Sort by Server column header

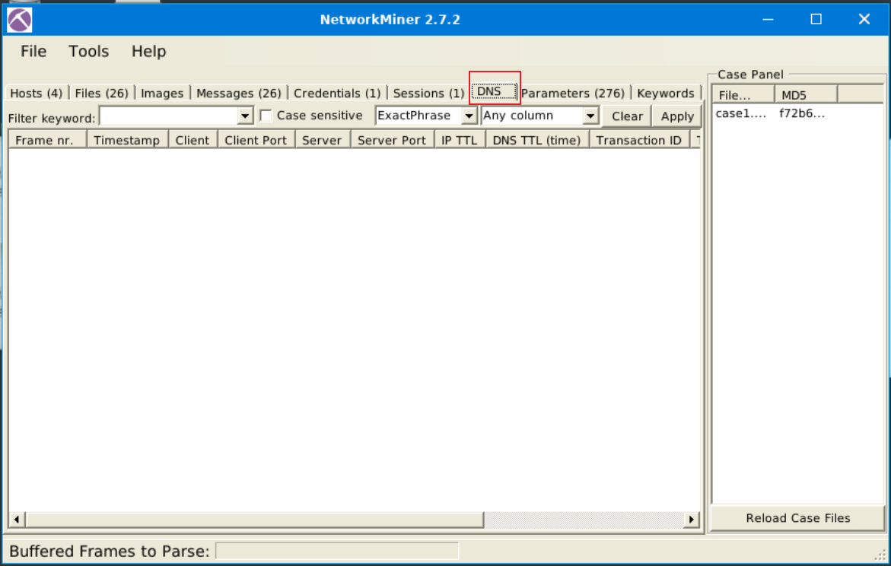coord(322,140)
